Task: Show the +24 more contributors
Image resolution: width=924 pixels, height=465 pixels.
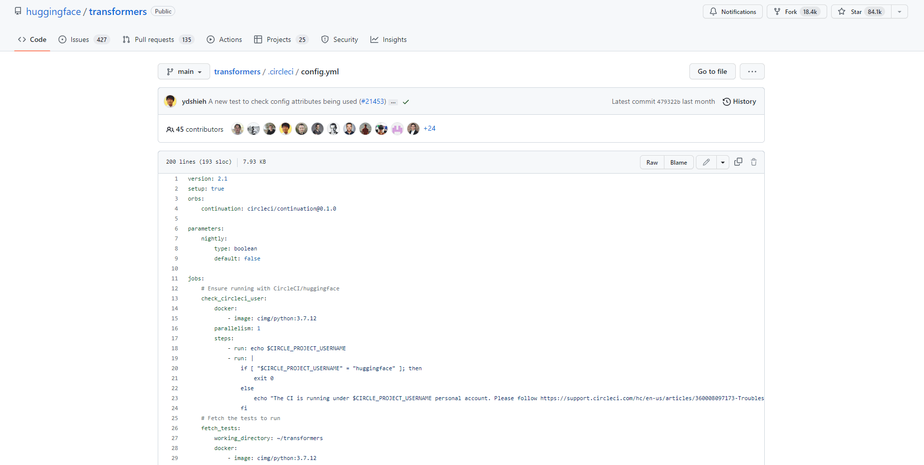Action: tap(429, 128)
